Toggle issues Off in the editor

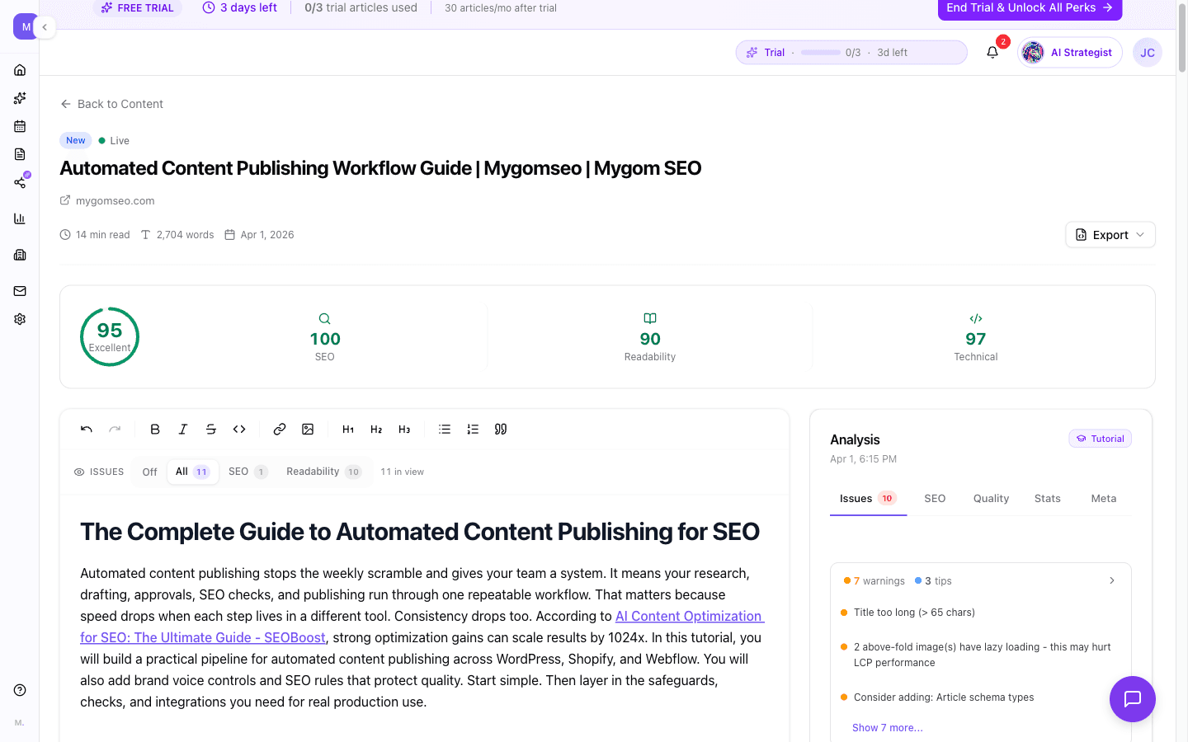(149, 472)
